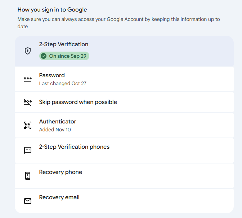Image resolution: width=242 pixels, height=218 pixels.
Task: Click 'Added Nov 10' subtitle text
Action: [55, 130]
